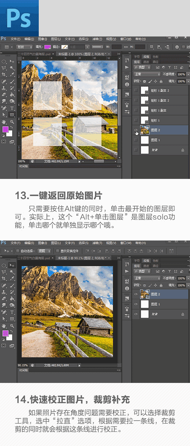Click purple foreground color in the 90.1% window toolbox

coord(5,333)
